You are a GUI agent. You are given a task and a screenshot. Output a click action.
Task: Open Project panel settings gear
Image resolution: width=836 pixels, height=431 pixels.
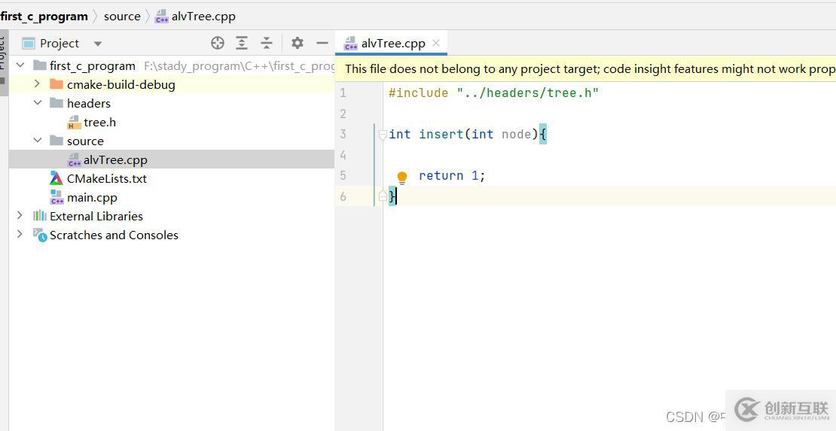(x=297, y=44)
